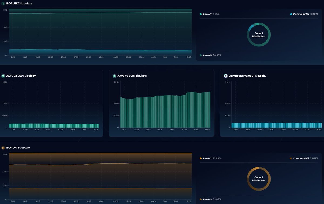
Task: Click the 11.06 date on Compound V2 liquidity chart
Action: click(307, 130)
